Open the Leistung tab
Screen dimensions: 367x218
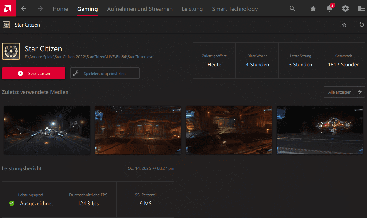pos(192,9)
